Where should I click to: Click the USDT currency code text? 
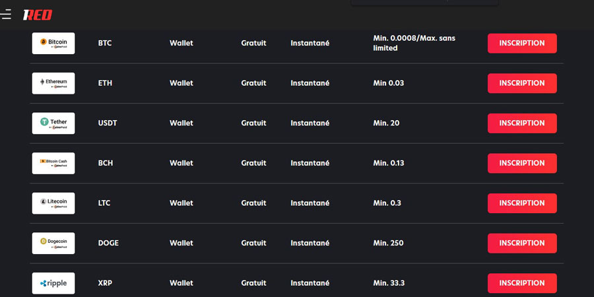[x=108, y=123]
